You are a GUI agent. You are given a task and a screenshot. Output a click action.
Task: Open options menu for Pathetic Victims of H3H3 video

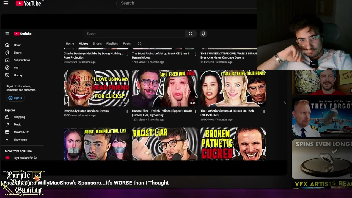(264, 111)
